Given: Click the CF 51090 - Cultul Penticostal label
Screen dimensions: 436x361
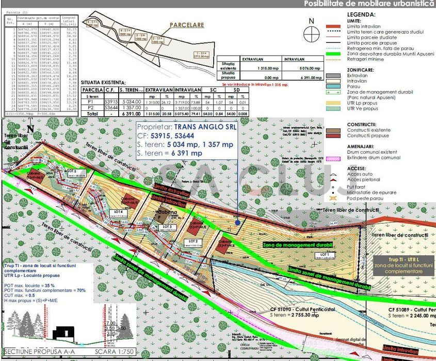Looking at the screenshot, I should 302,309.
